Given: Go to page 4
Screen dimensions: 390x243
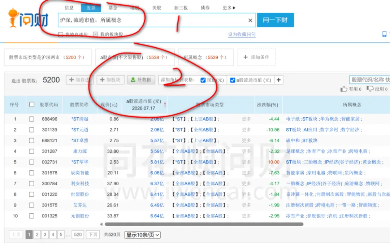Looking at the screenshot, I should (x=53, y=235).
